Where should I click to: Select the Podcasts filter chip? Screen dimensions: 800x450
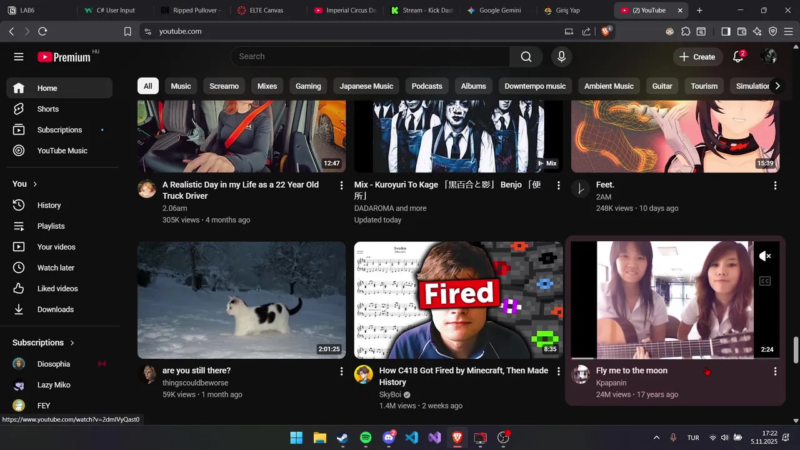427,86
